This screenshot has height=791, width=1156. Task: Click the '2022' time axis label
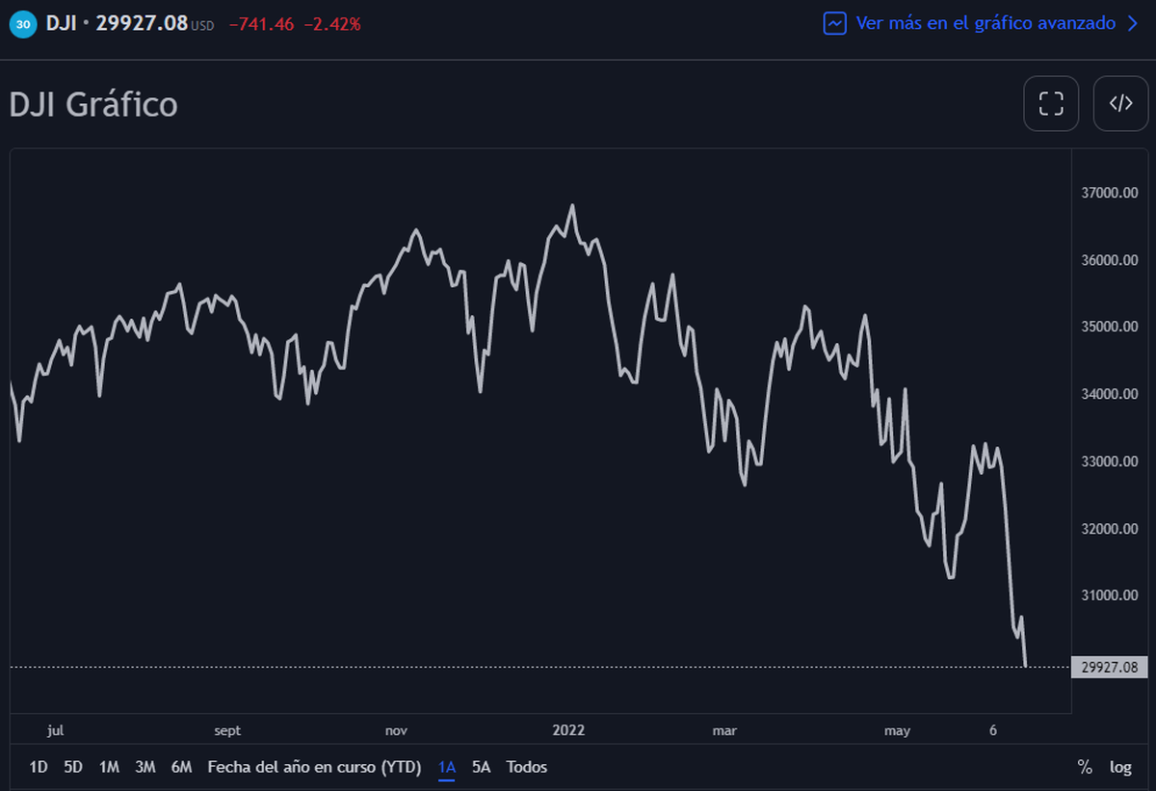[568, 730]
